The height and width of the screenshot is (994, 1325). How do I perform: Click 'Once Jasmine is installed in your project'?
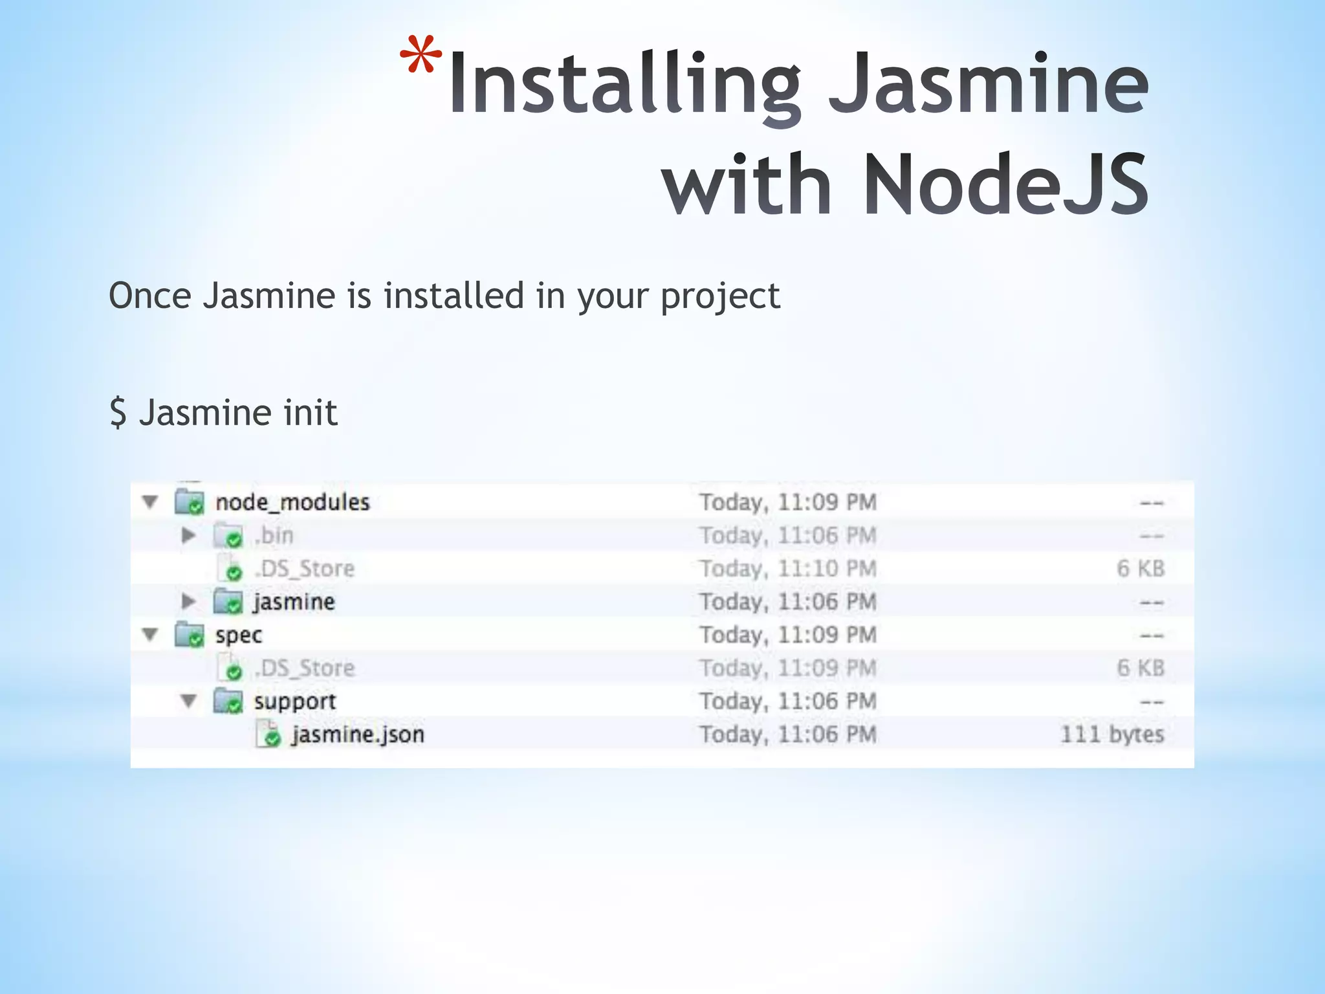click(x=444, y=296)
